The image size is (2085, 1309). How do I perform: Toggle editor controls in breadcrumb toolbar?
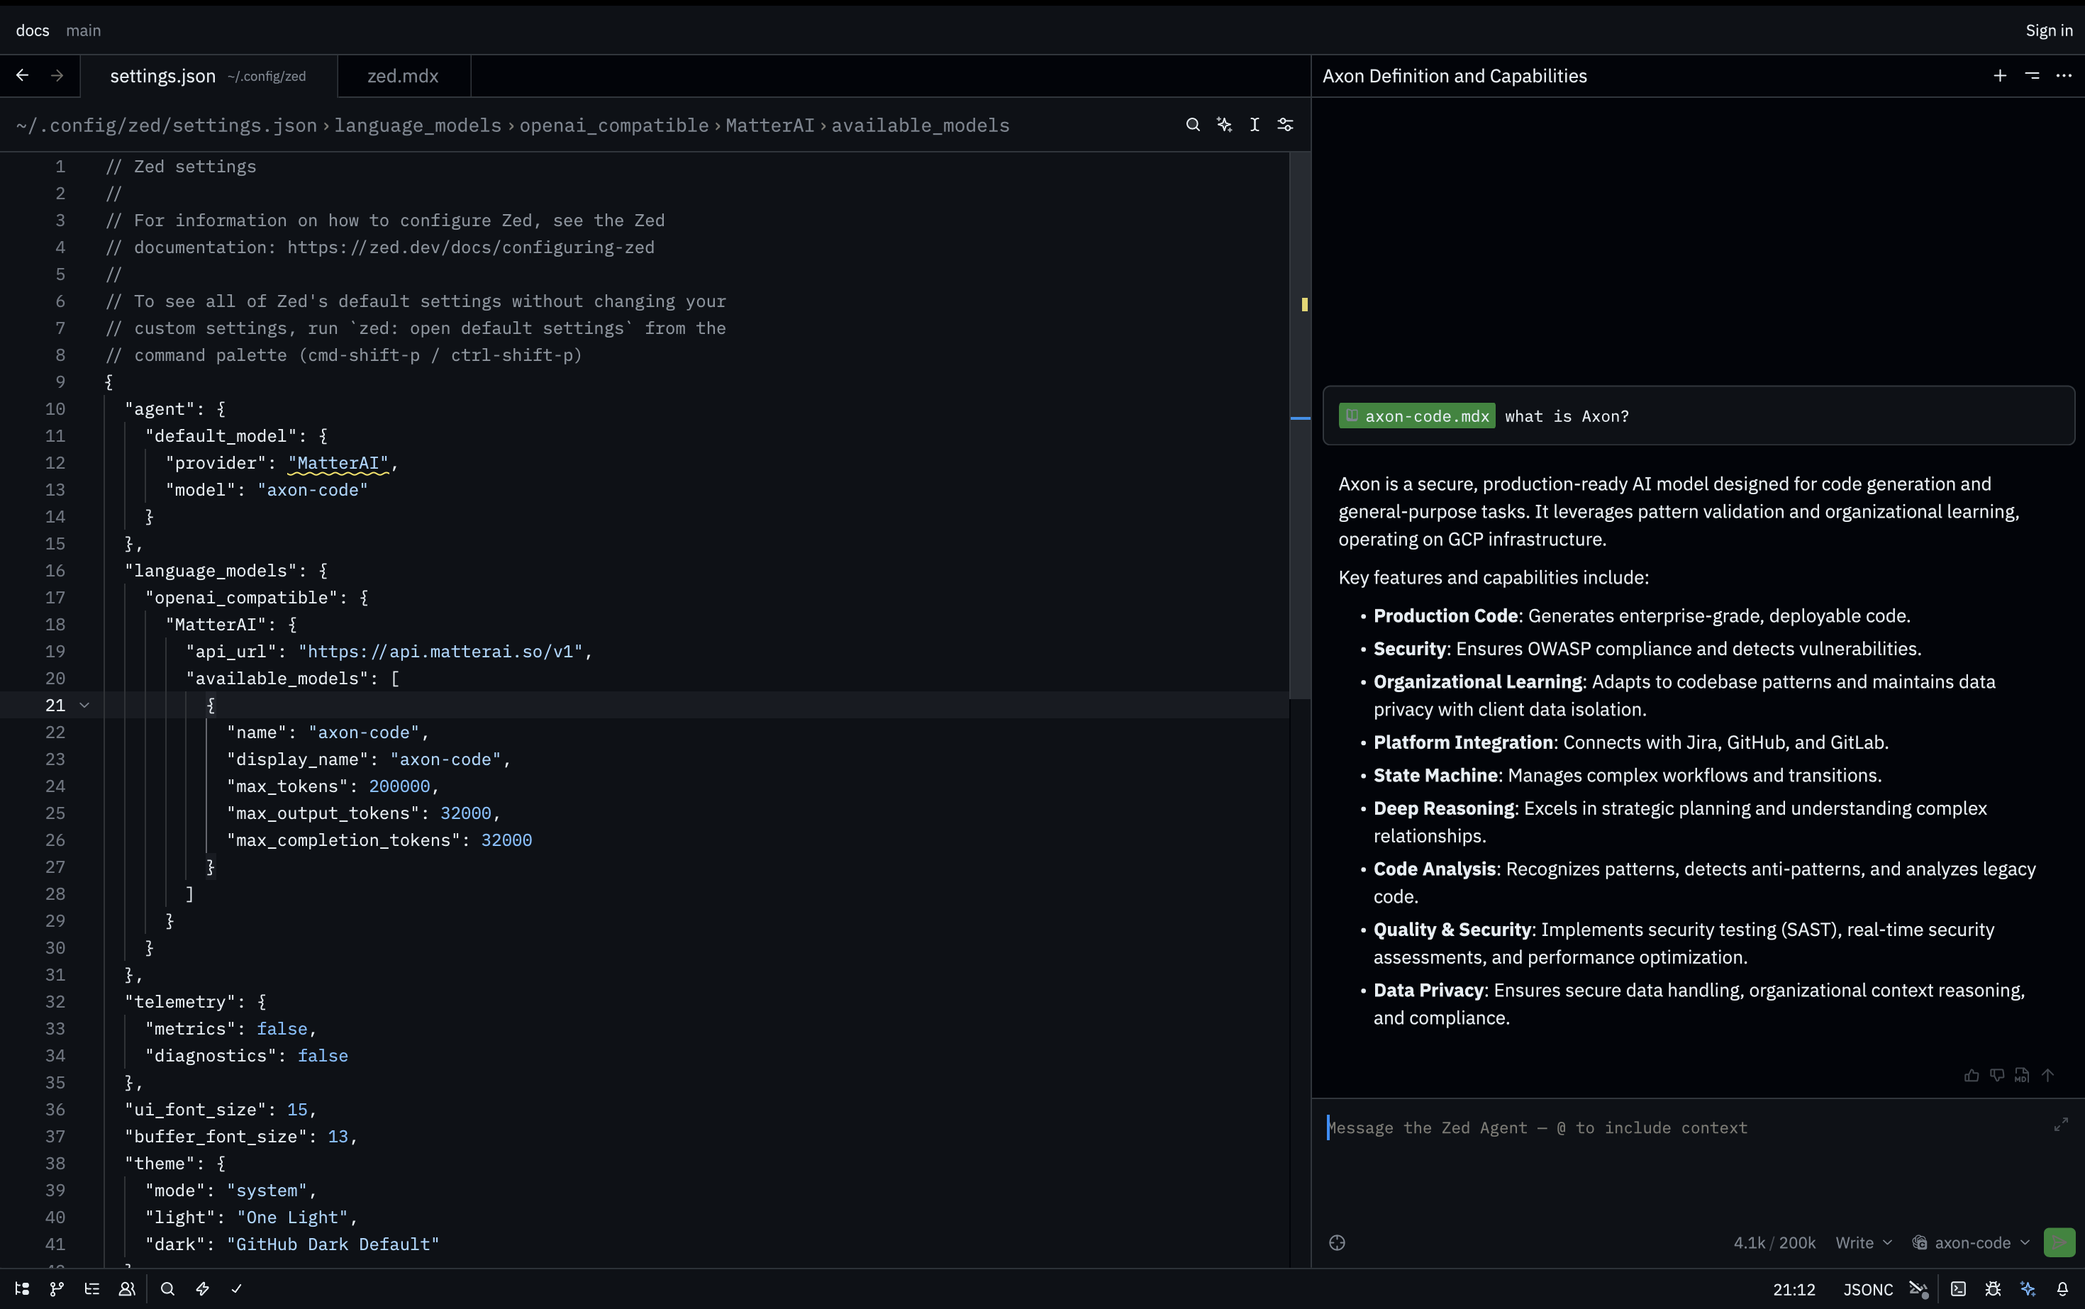[1286, 125]
